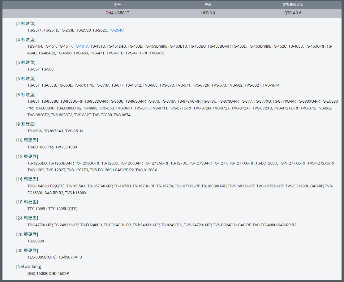Click the [8 颗硬盘] section heading
The height and width of the screenshot is (282, 344).
[26, 95]
